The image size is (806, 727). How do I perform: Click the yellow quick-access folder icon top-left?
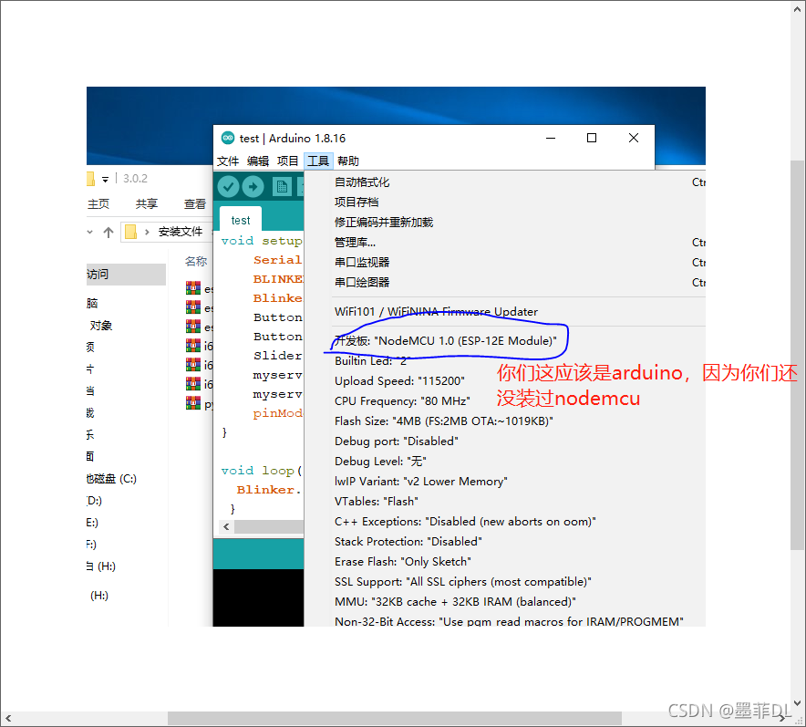(90, 178)
